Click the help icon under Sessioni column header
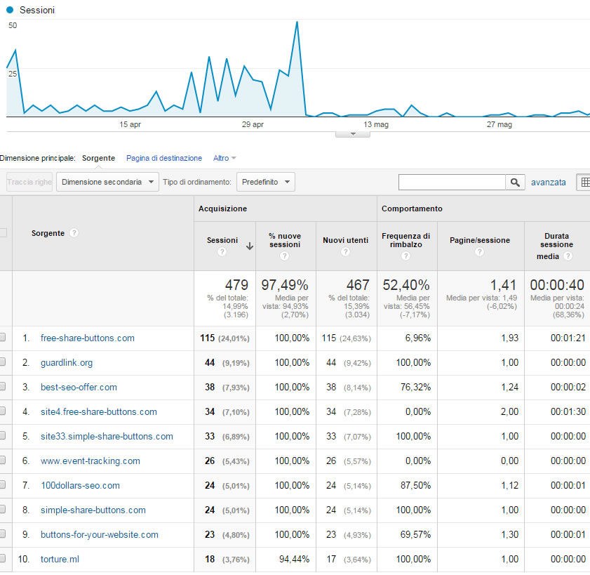 coord(222,252)
